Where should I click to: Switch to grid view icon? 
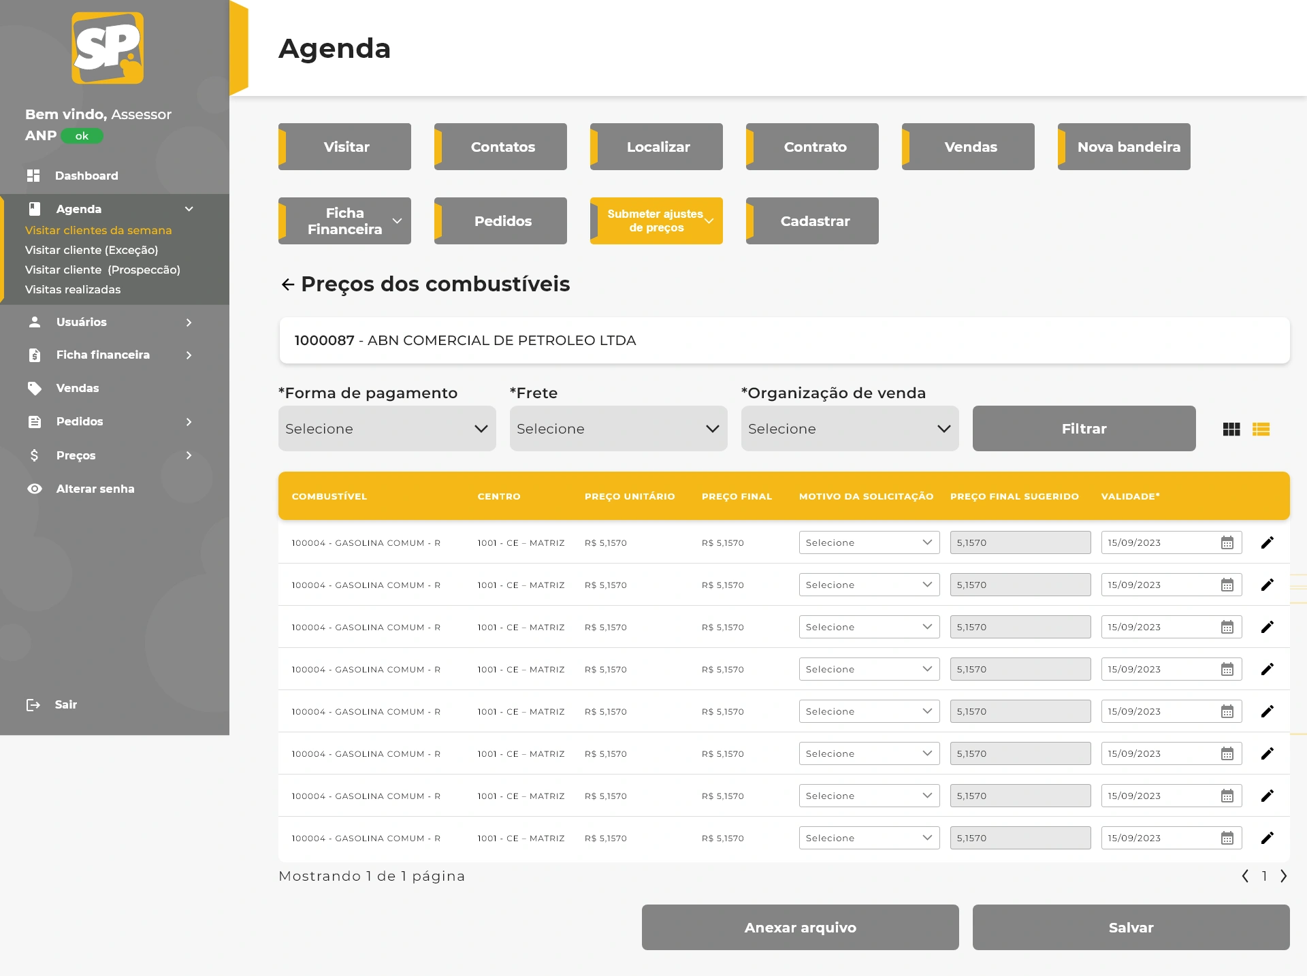(1231, 429)
